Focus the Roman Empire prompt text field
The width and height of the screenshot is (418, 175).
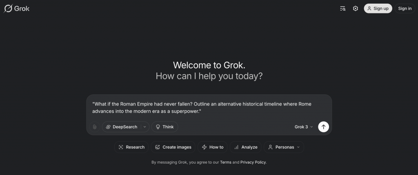click(x=209, y=107)
